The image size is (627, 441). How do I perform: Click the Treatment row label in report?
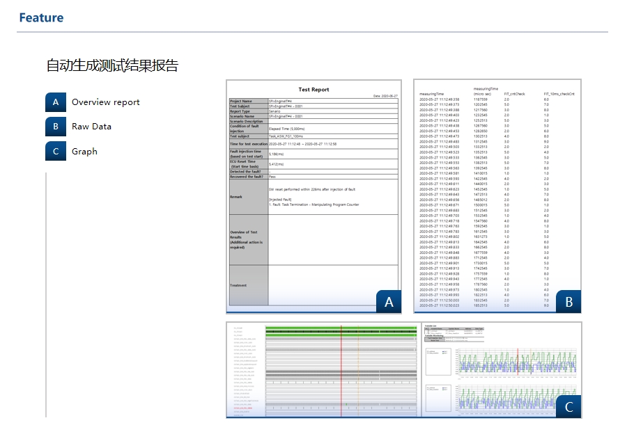pyautogui.click(x=238, y=285)
